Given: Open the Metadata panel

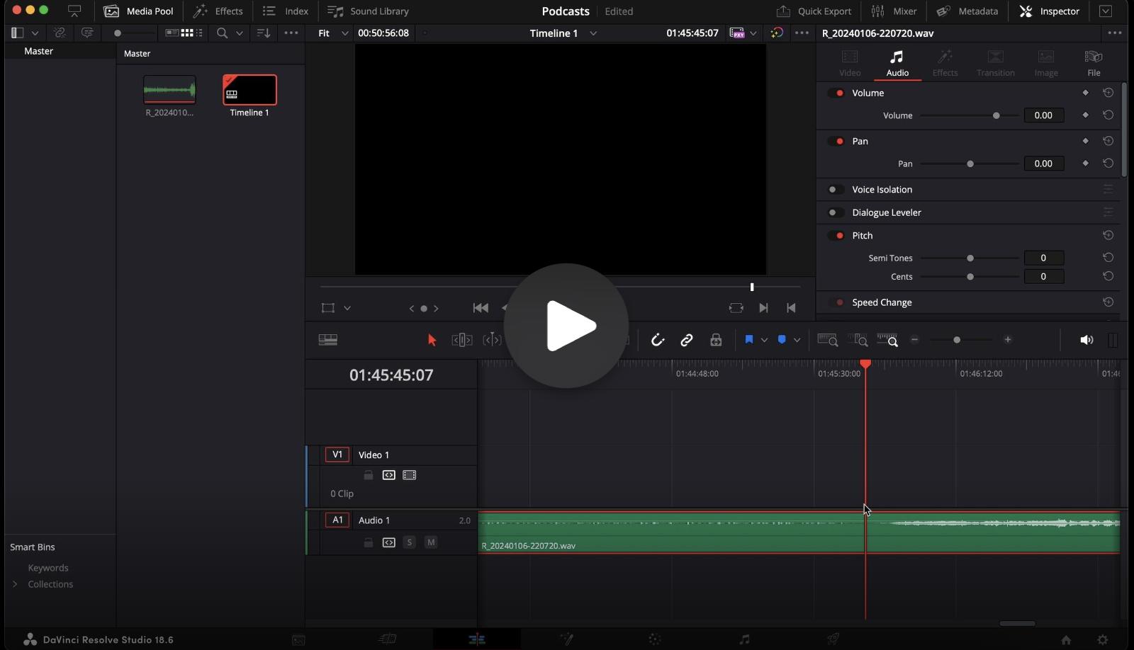Looking at the screenshot, I should tap(967, 11).
